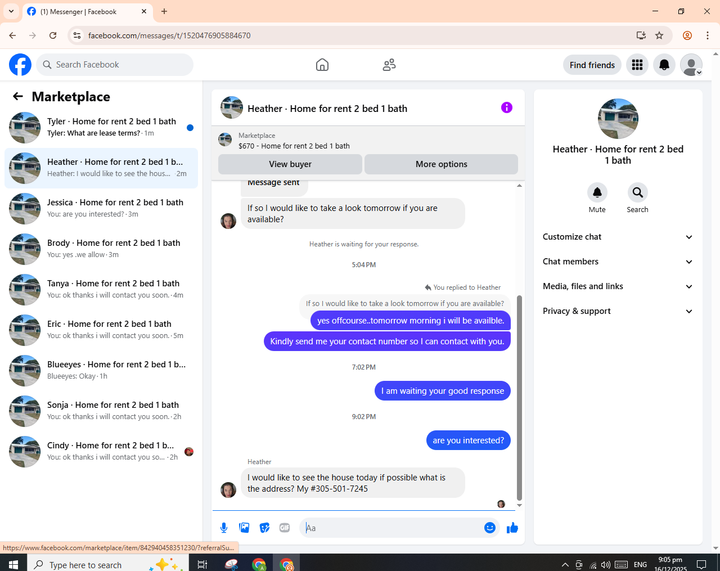Show hidden system tray icons
The height and width of the screenshot is (571, 720).
(565, 565)
